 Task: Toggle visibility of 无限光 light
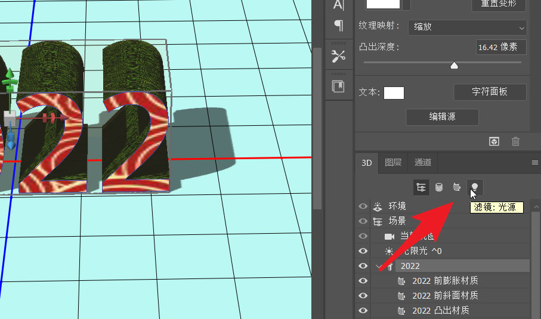(x=363, y=251)
